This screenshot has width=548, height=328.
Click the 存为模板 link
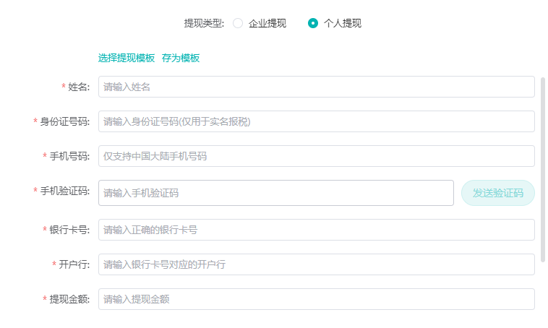[181, 58]
